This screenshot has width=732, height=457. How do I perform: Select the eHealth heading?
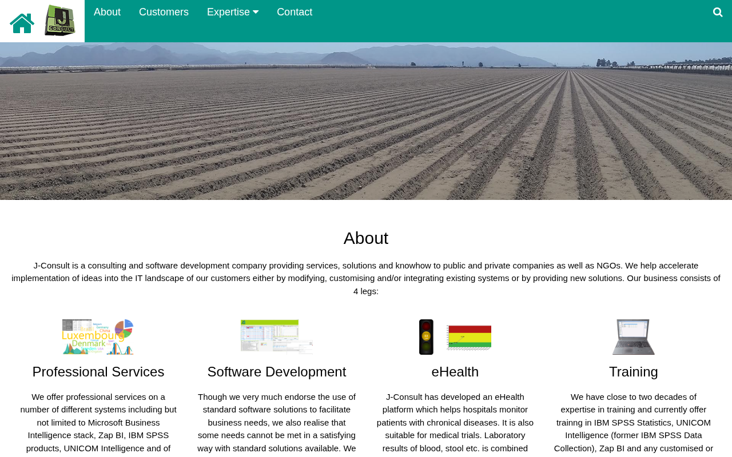[x=455, y=372]
